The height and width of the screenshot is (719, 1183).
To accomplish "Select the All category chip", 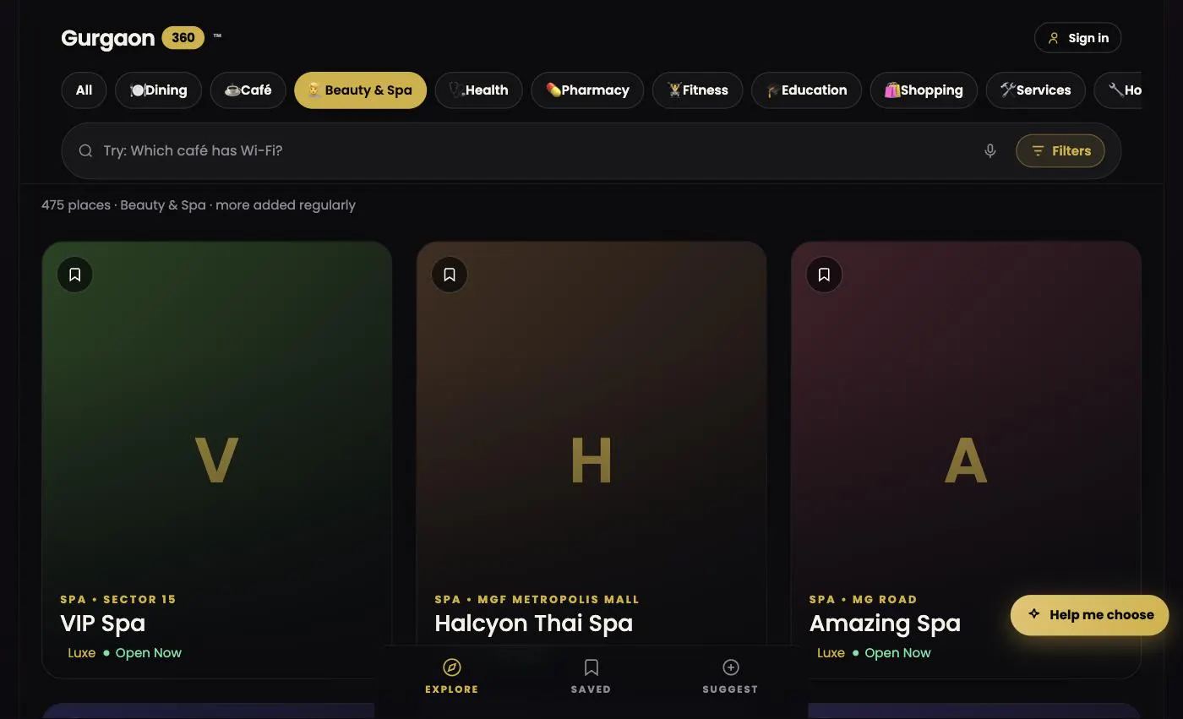I will [x=84, y=90].
